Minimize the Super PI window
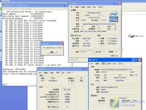 pyautogui.click(x=64, y=5)
